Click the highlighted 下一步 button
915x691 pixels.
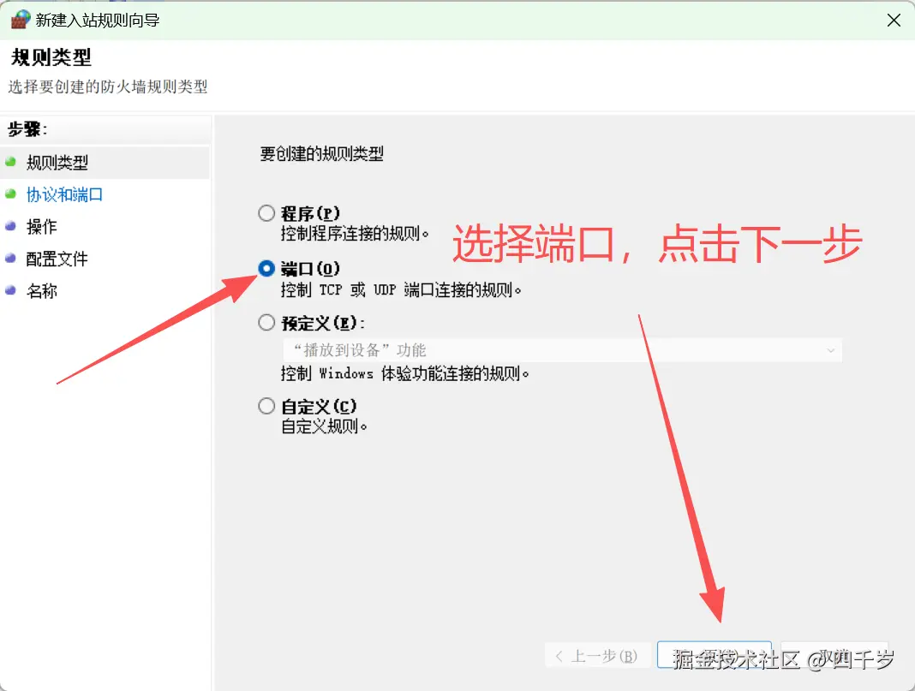[x=715, y=655]
